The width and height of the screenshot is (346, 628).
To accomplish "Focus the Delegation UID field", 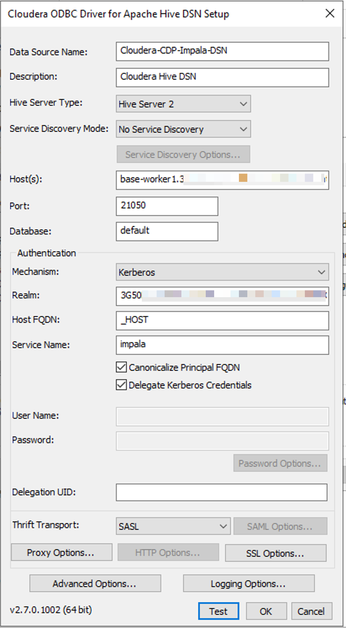I will (x=221, y=492).
